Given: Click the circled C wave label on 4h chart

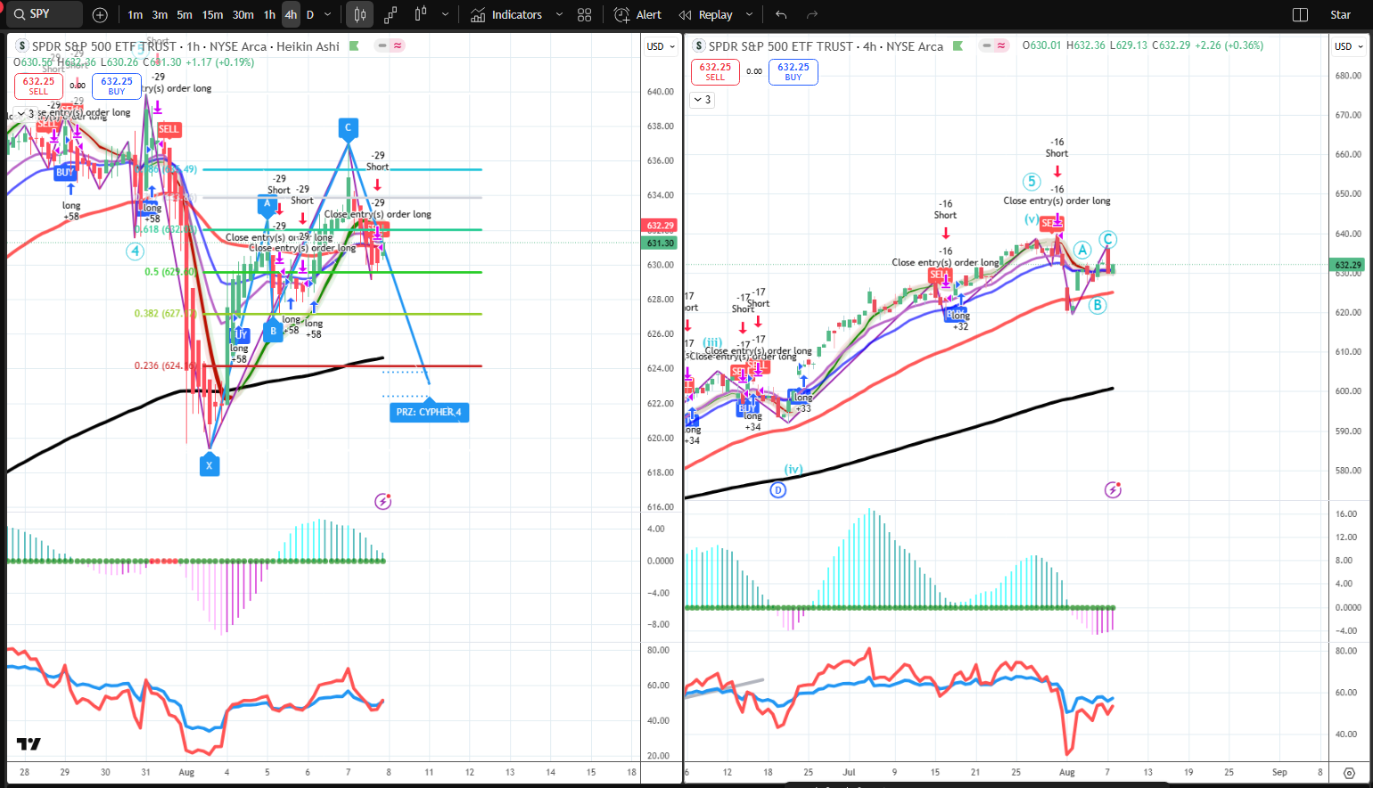Looking at the screenshot, I should coord(1108,239).
